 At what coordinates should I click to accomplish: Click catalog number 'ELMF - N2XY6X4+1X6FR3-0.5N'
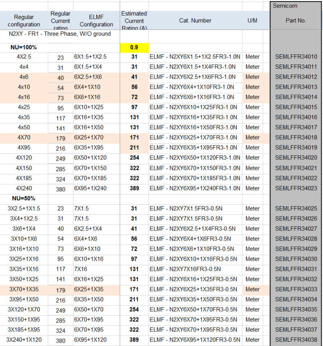click(x=190, y=239)
